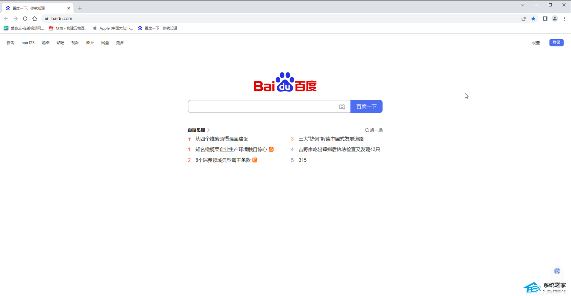The image size is (571, 296).
Task: Click the chevron next to 百度热搜
Action: [x=209, y=130]
